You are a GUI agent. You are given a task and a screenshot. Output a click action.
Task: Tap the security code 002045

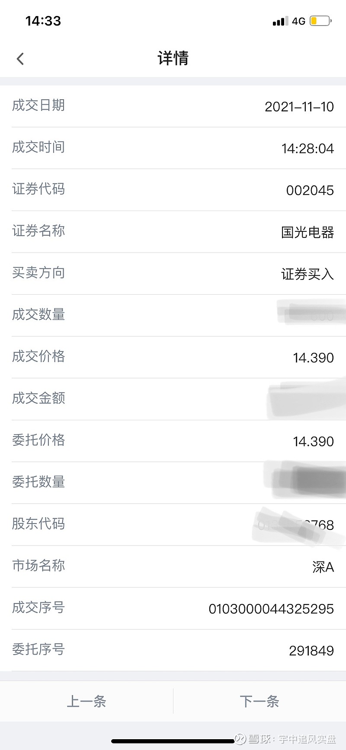tap(310, 190)
